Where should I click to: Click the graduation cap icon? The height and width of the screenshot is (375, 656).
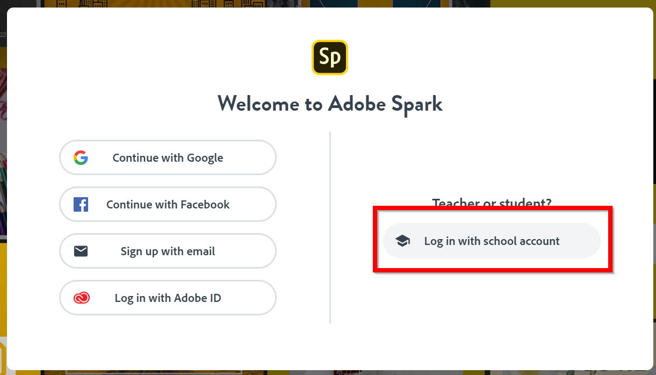click(402, 241)
